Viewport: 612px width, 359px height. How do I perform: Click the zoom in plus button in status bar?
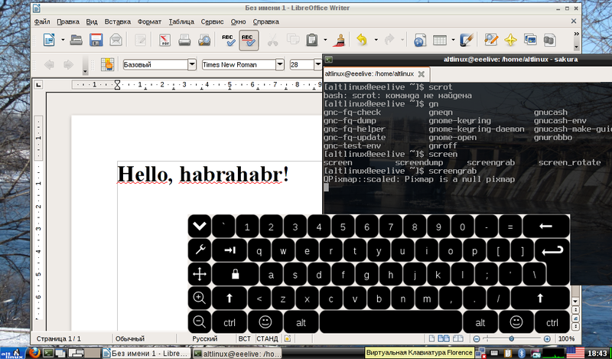pos(547,338)
